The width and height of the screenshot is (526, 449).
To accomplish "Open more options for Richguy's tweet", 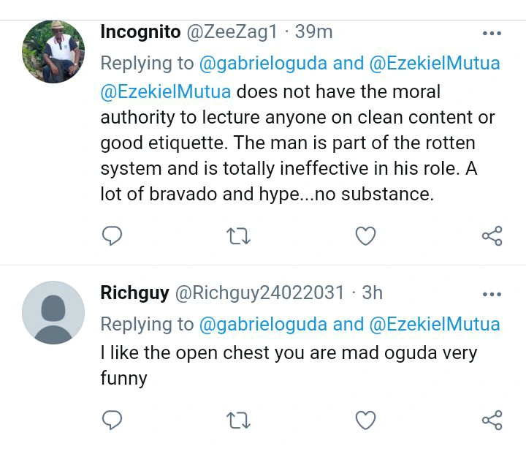I will [492, 294].
